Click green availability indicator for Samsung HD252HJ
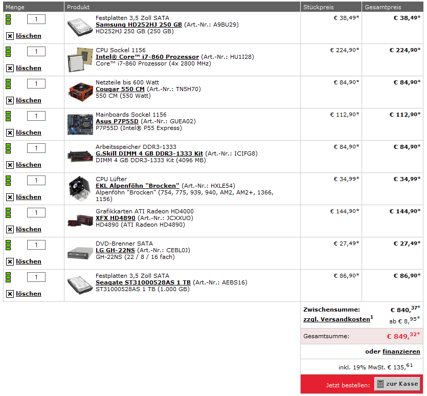 8,19
